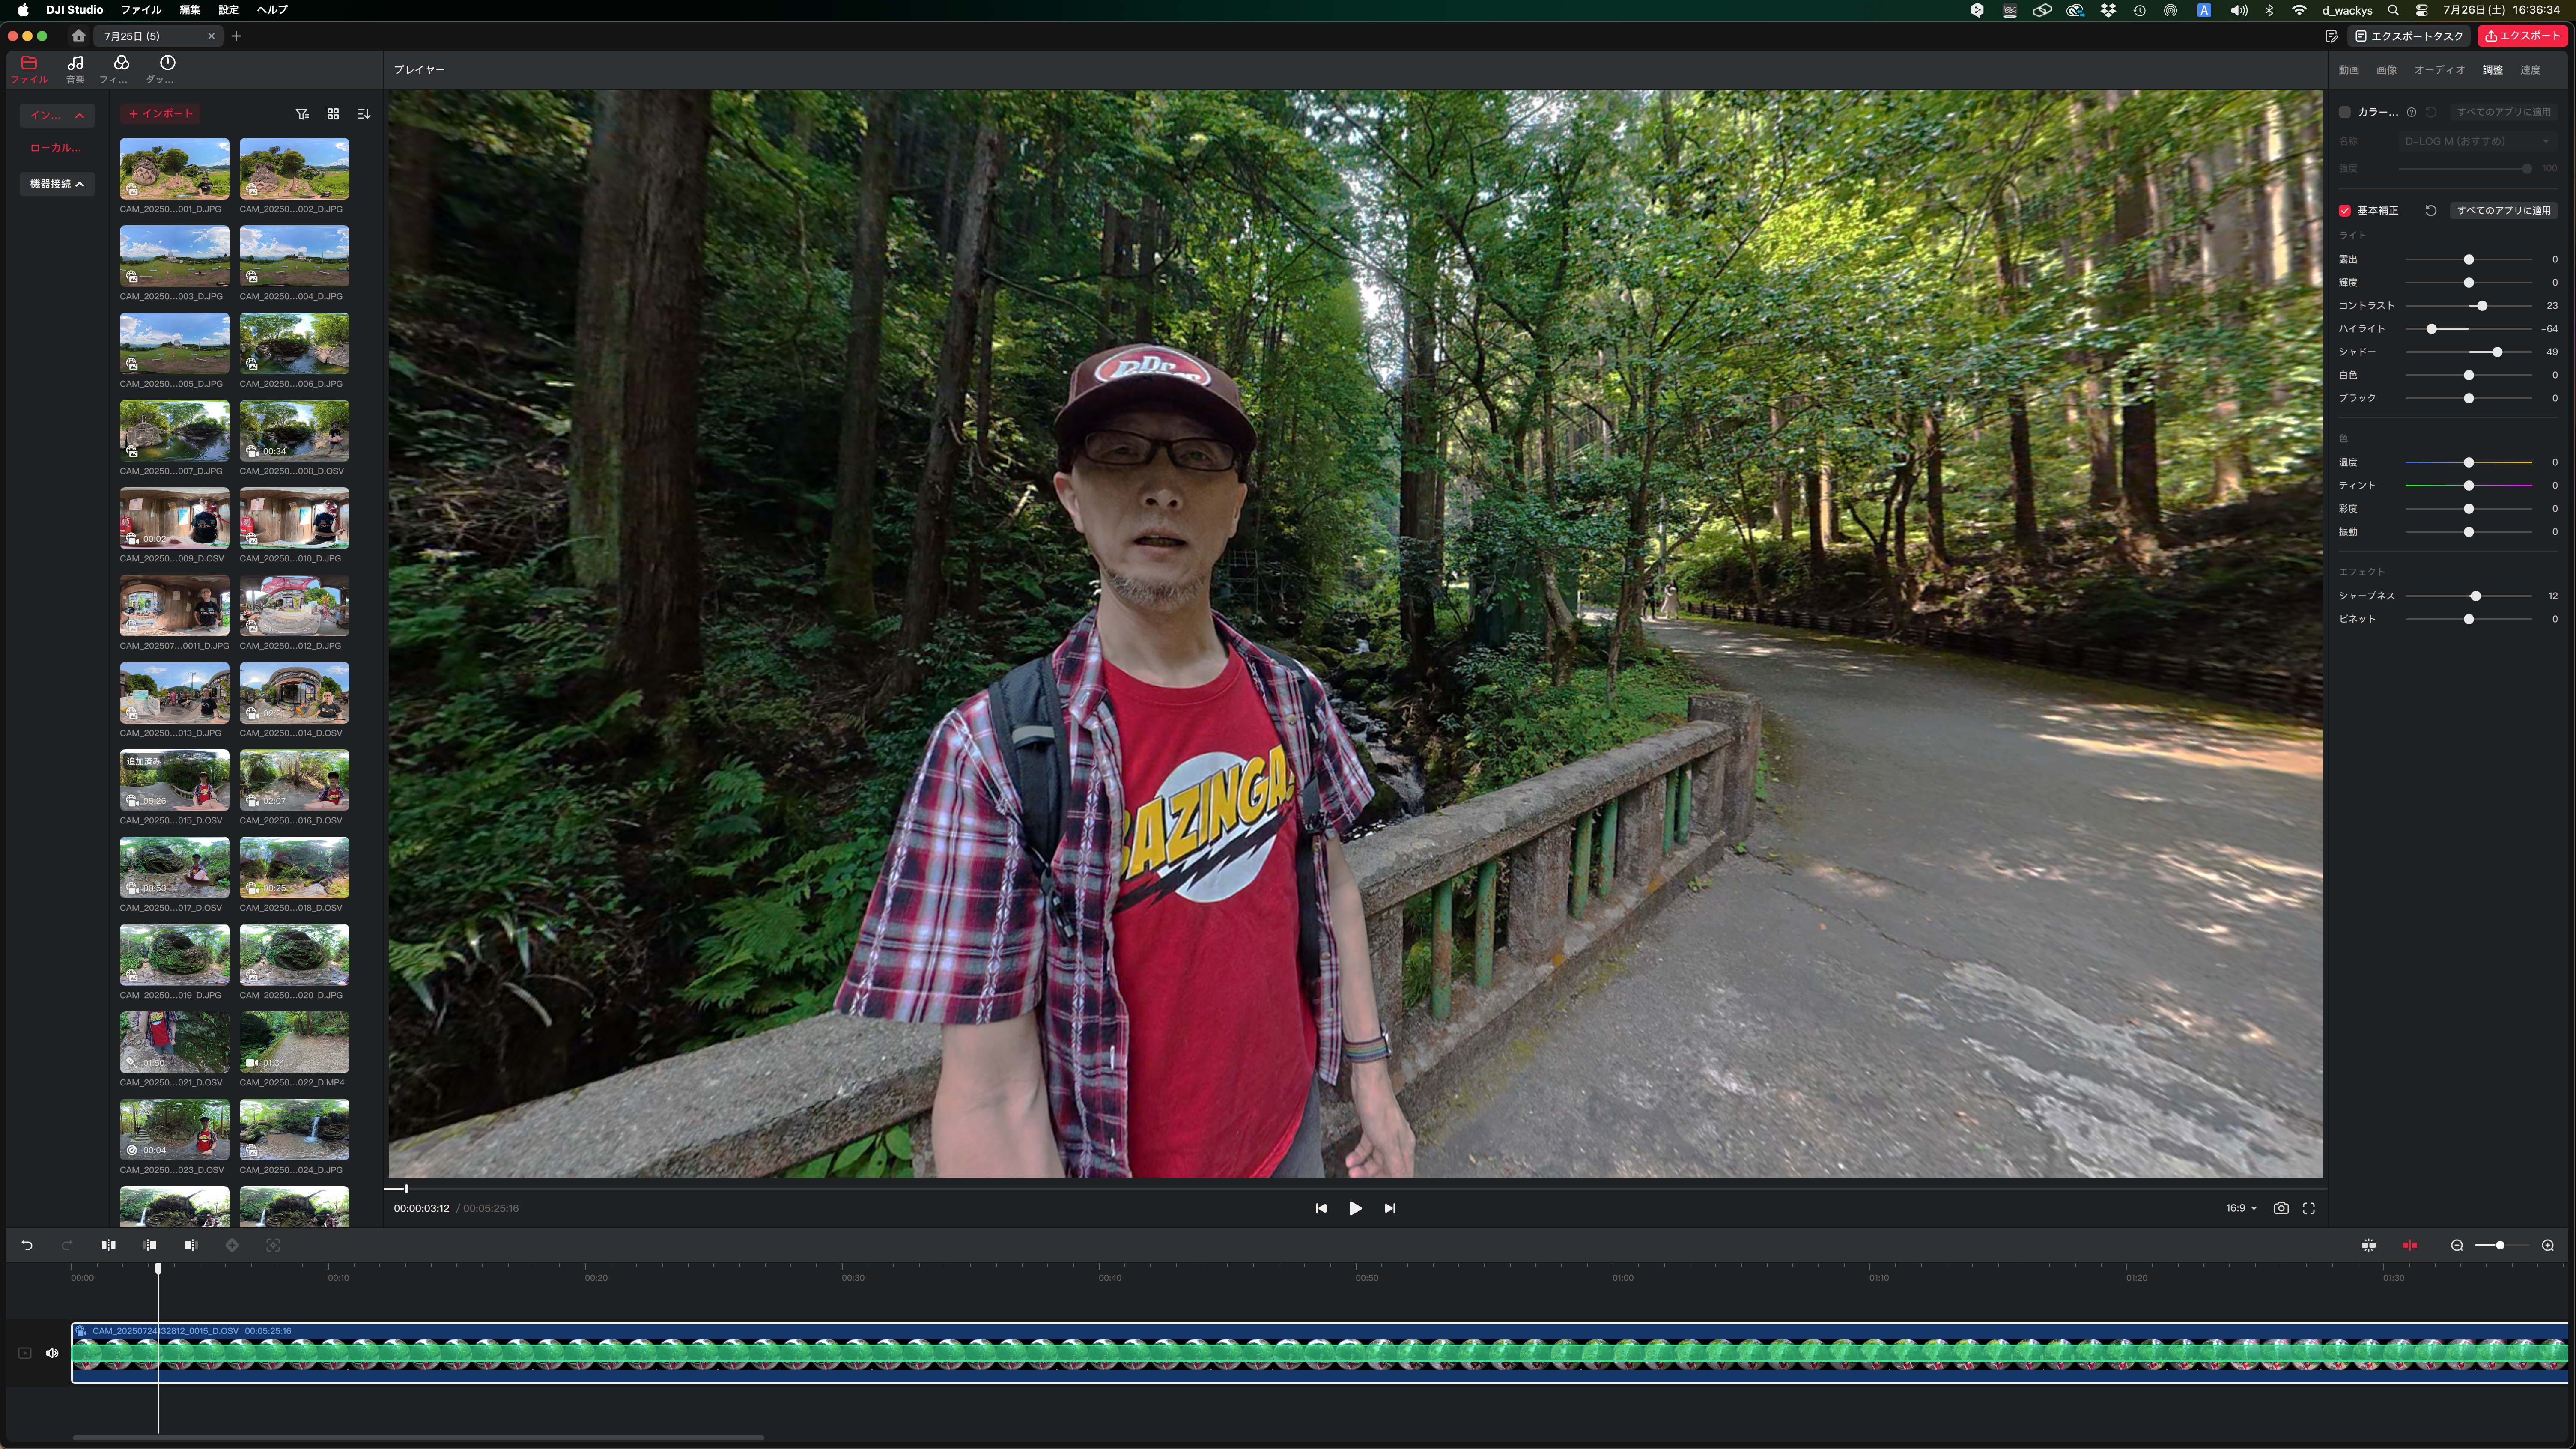This screenshot has width=2576, height=1449.
Task: Zoom out the timeline
Action: click(x=2457, y=1245)
